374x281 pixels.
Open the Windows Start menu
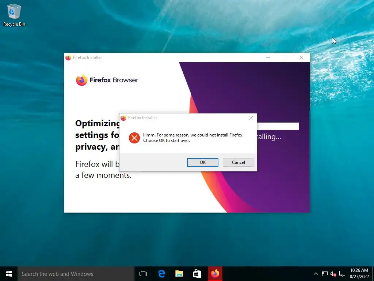pos(9,274)
